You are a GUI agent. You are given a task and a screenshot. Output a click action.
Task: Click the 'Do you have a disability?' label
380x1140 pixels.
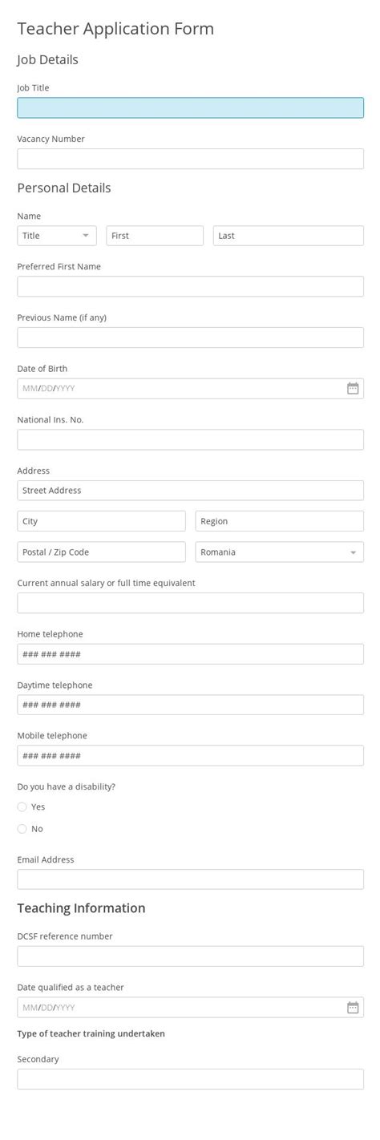(67, 786)
